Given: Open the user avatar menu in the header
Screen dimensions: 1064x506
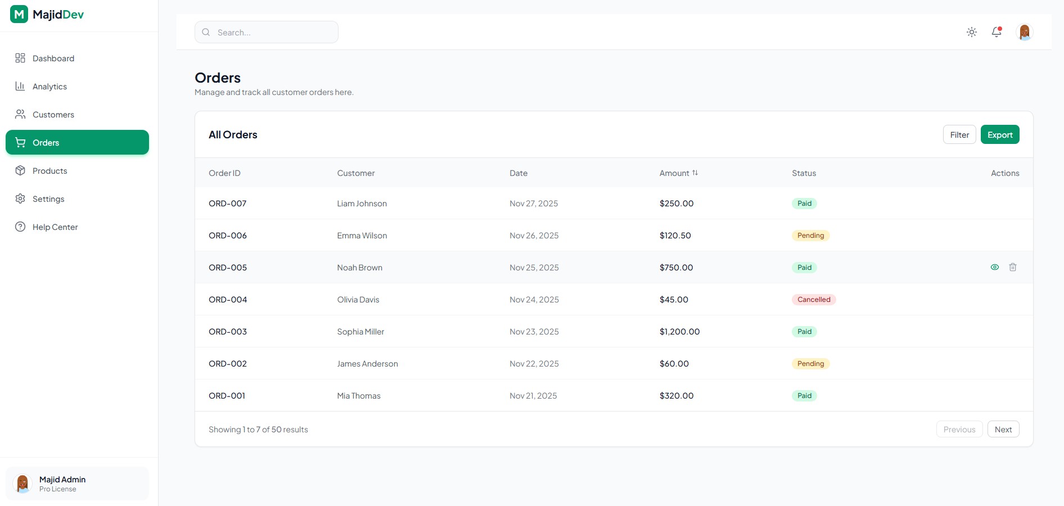Looking at the screenshot, I should coord(1025,32).
